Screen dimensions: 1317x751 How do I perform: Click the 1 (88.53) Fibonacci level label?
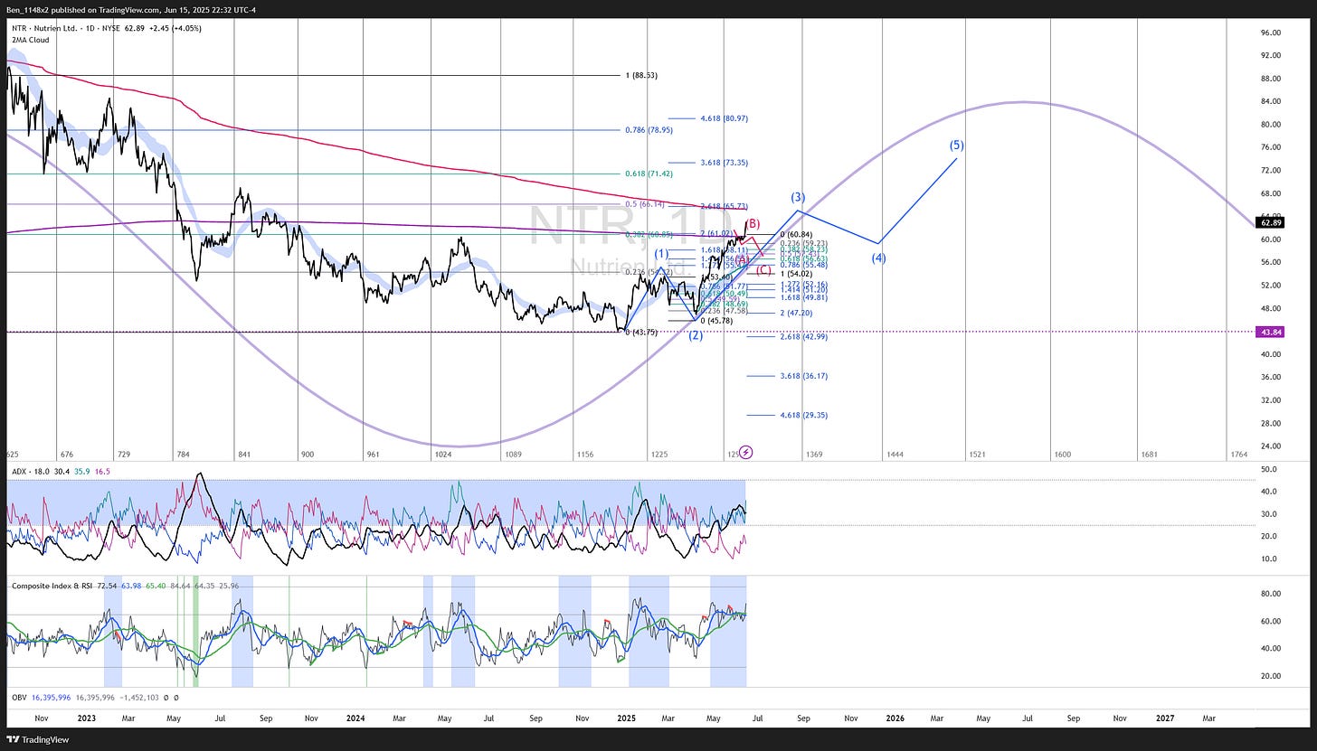pos(641,76)
